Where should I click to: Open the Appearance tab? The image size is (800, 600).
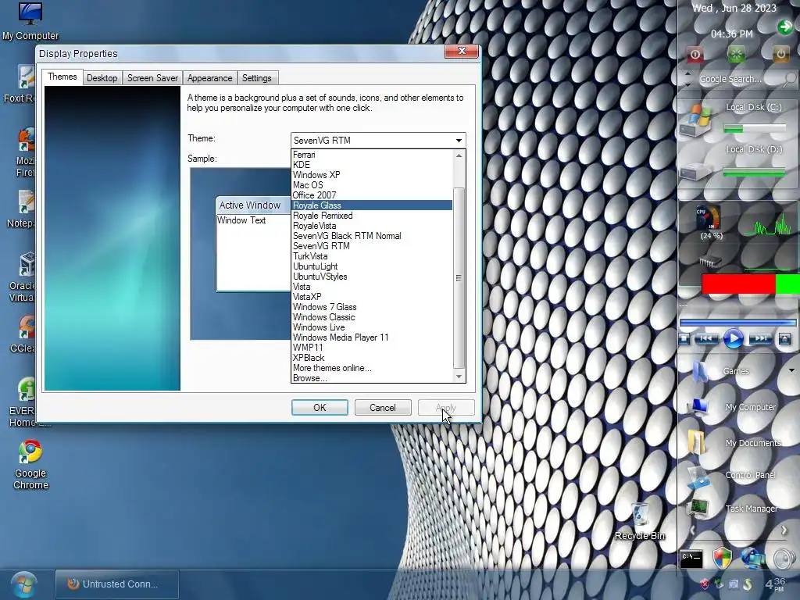(x=209, y=78)
